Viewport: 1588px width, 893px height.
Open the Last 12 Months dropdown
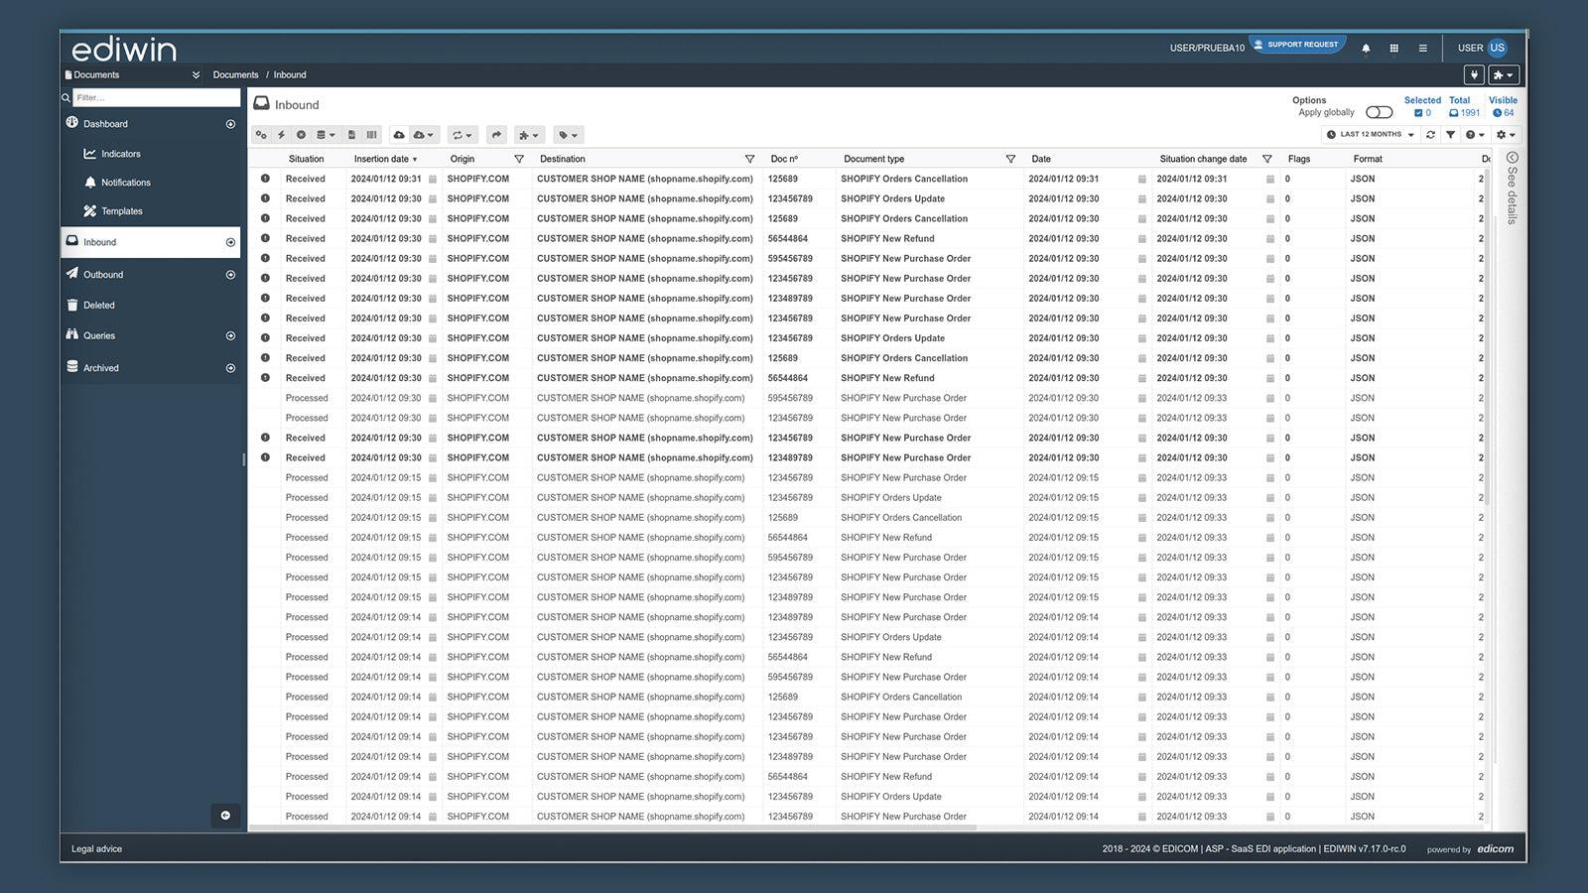pos(1370,135)
